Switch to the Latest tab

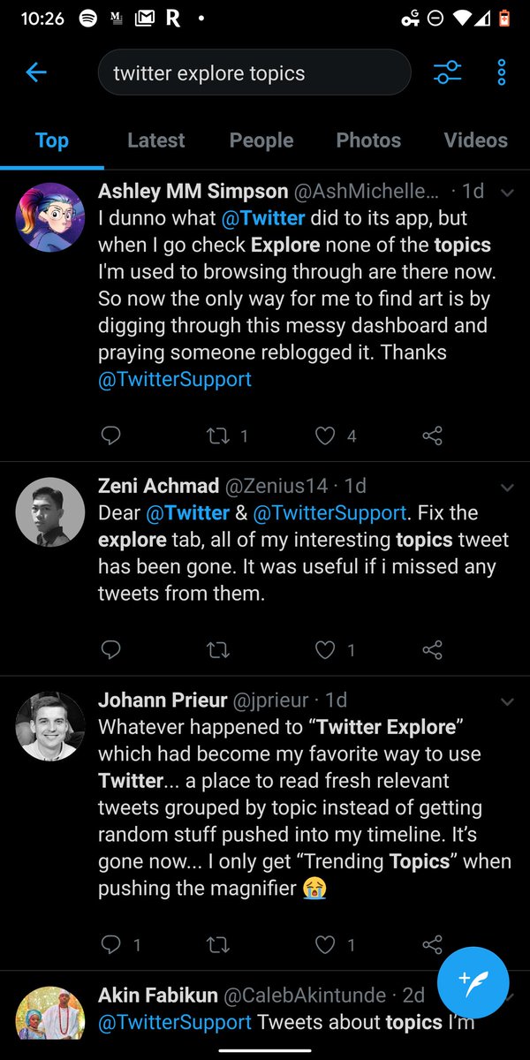coord(156,140)
